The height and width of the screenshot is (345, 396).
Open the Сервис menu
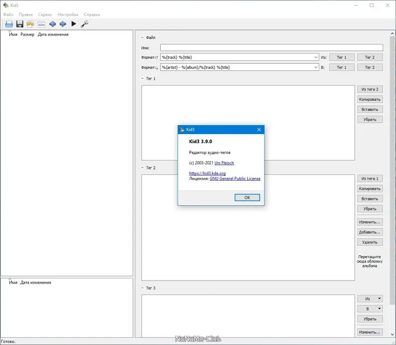pyautogui.click(x=45, y=15)
